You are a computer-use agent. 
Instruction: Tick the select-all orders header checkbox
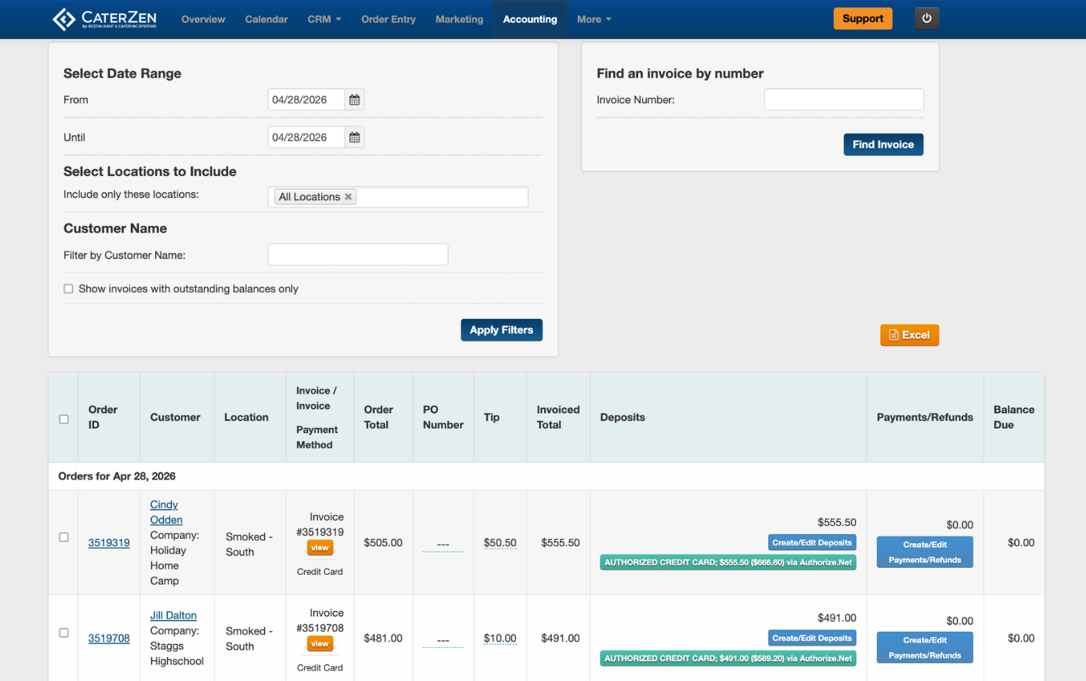pos(64,419)
